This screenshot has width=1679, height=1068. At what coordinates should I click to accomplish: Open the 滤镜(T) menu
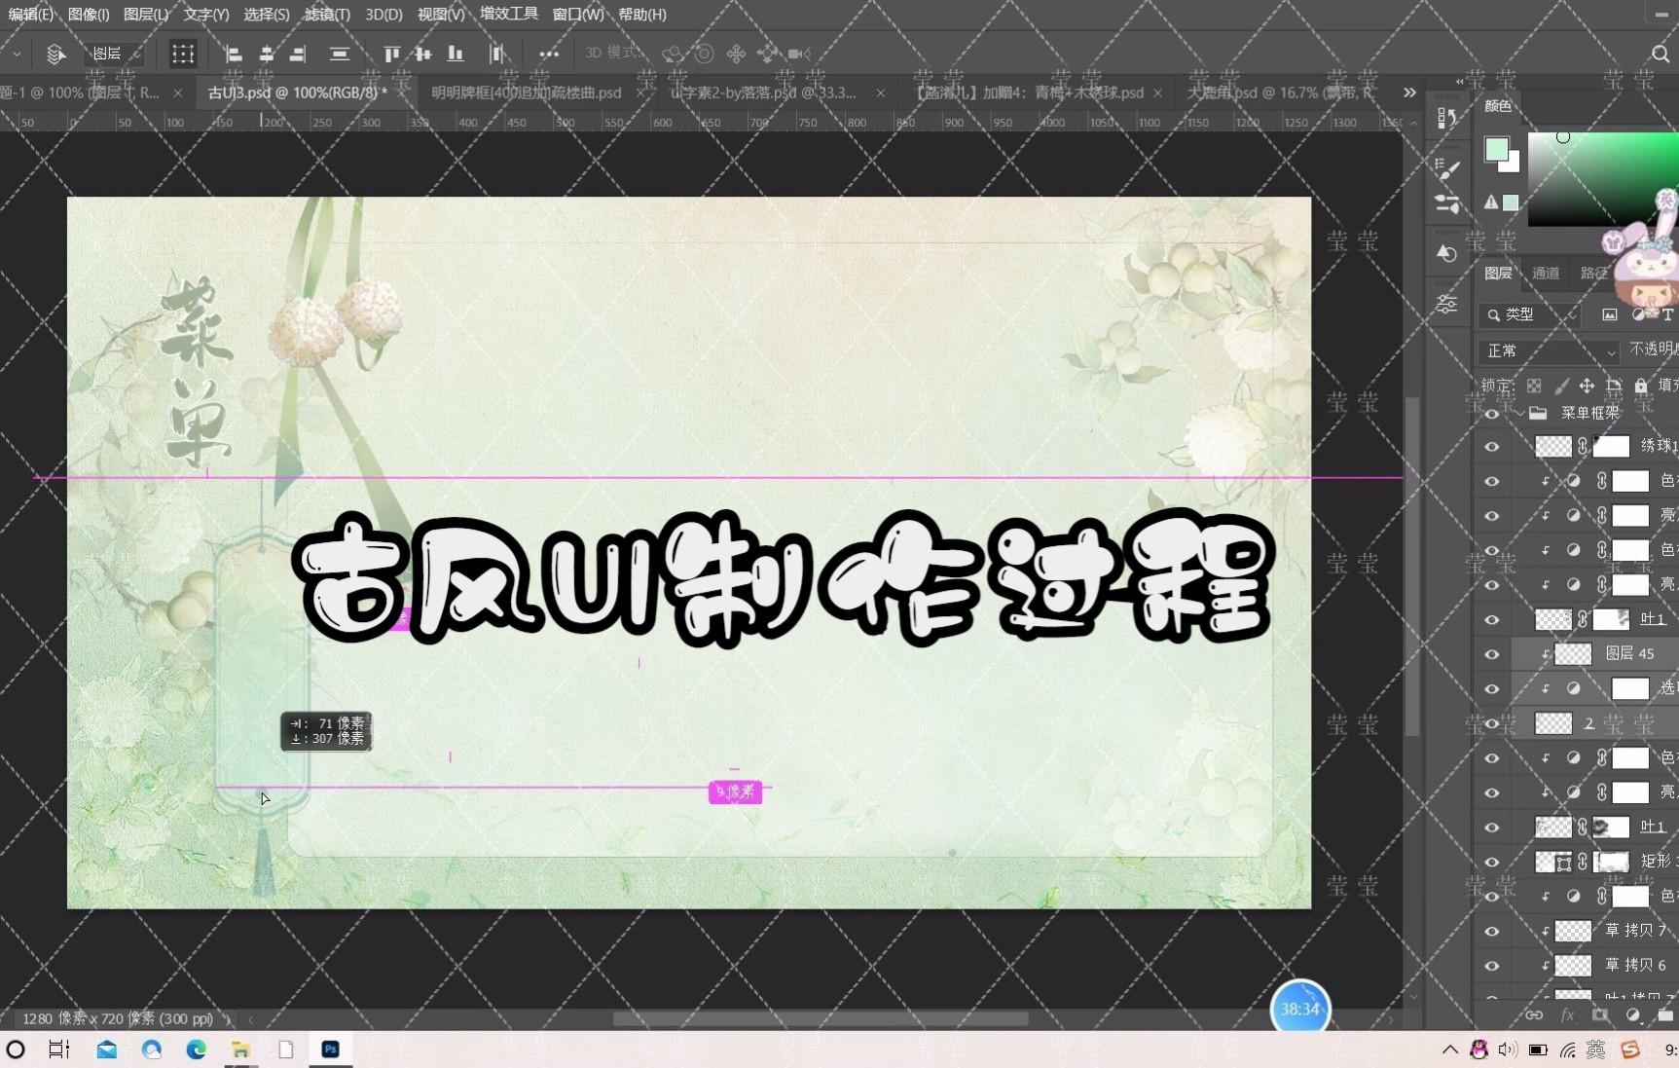327,15
